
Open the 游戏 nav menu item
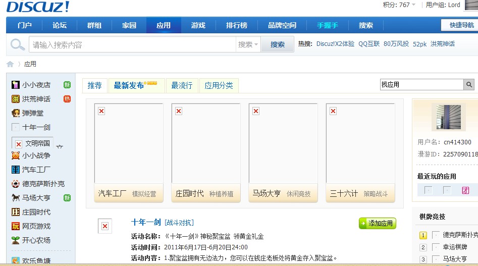[x=198, y=25]
